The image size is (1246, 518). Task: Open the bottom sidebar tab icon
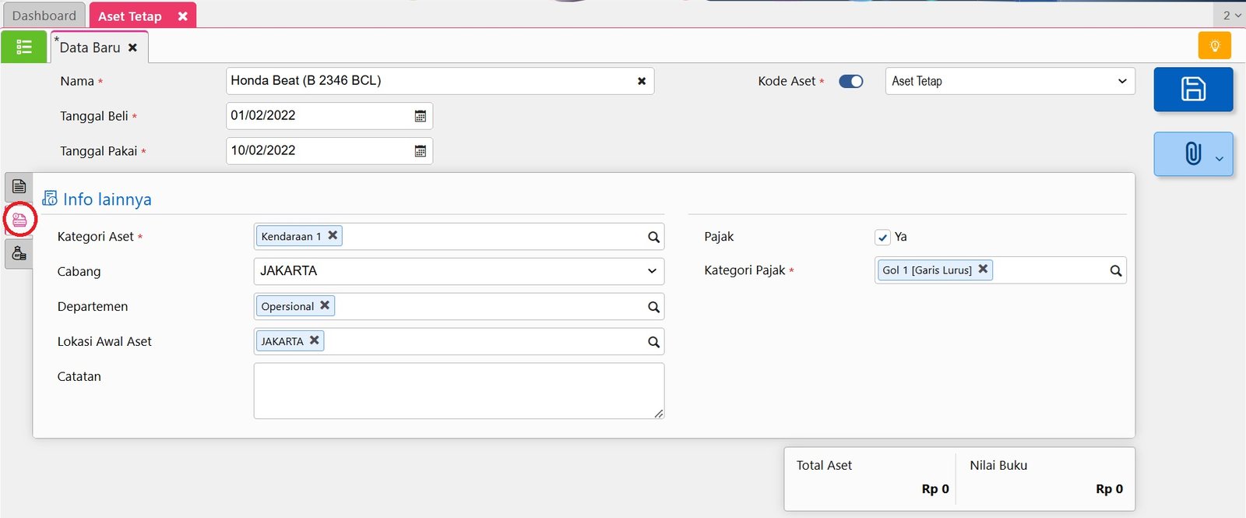click(19, 254)
